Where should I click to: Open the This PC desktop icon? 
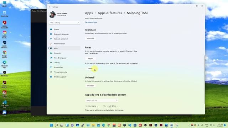pyautogui.click(x=4, y=4)
